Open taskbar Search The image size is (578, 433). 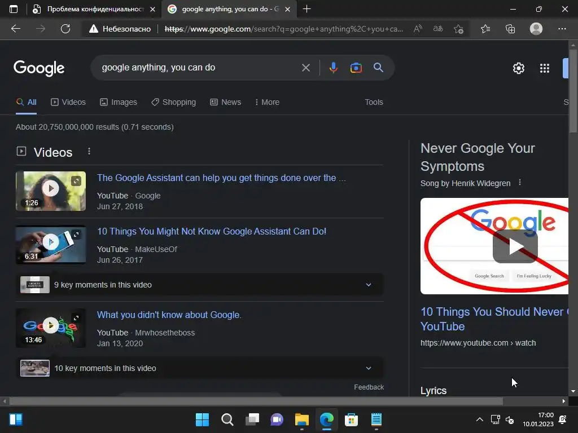click(227, 419)
